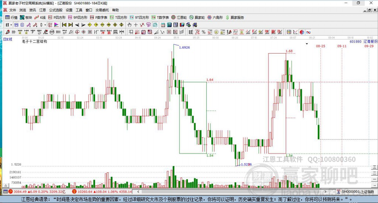Viewport: 378px width, 203px height.
Task: Click the 日K线 label
Action: tap(8, 39)
